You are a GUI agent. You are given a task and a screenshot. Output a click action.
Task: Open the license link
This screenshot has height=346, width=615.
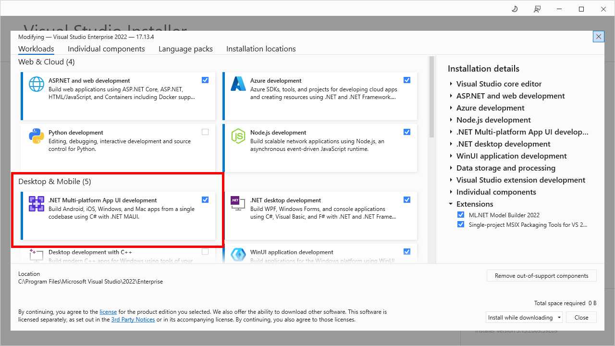[108, 312]
